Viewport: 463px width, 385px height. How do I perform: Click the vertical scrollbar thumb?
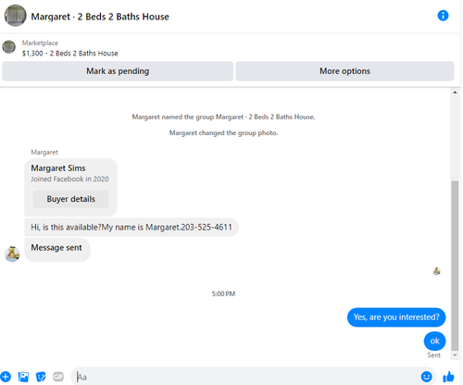tap(455, 266)
